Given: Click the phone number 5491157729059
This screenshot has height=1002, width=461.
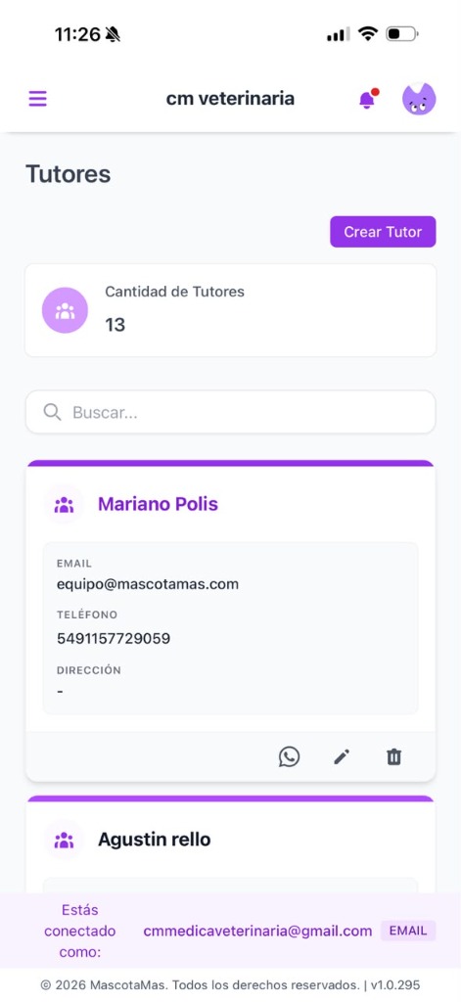Looking at the screenshot, I should pos(114,638).
